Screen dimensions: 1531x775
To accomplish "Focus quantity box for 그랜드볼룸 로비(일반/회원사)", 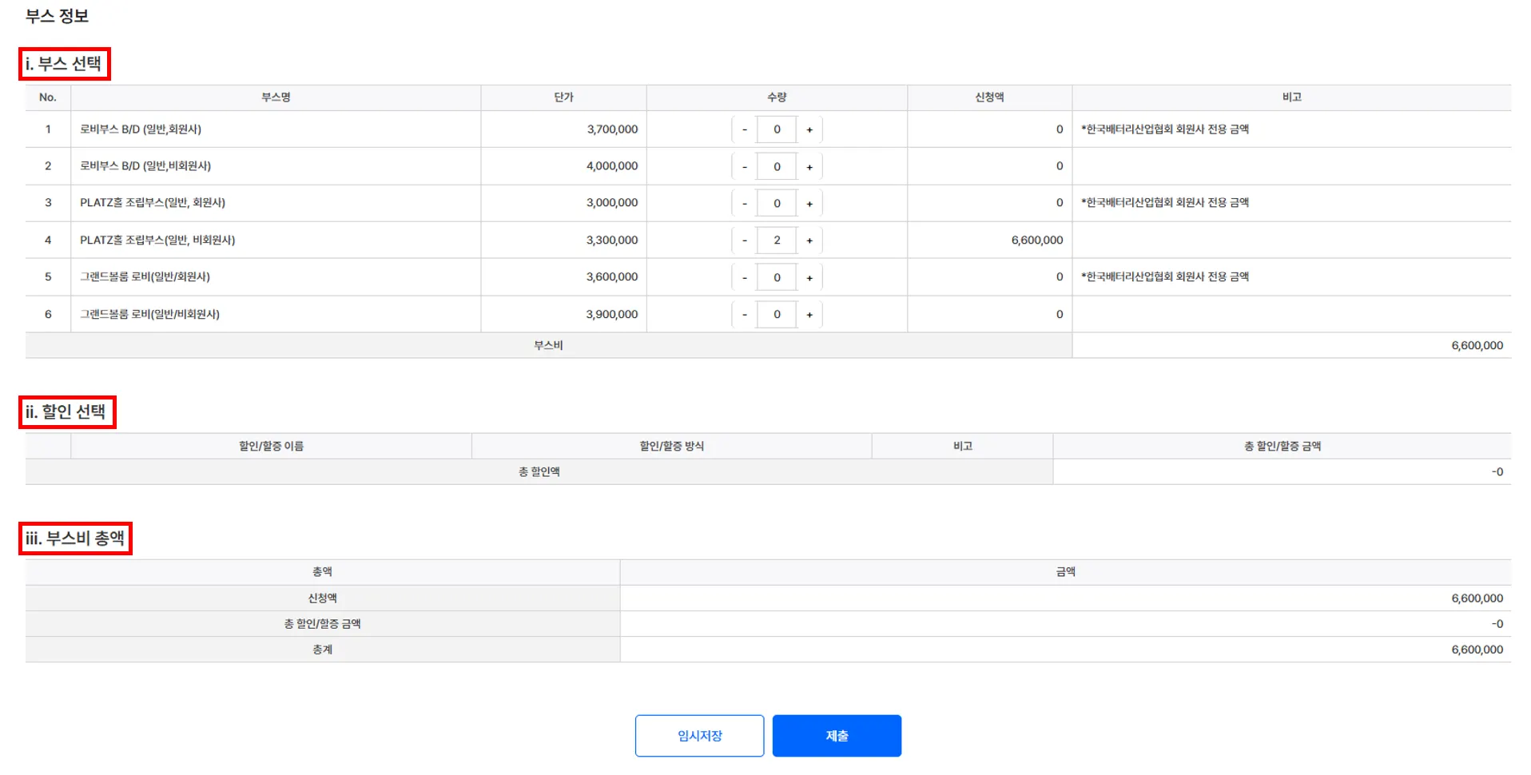I will [x=777, y=277].
